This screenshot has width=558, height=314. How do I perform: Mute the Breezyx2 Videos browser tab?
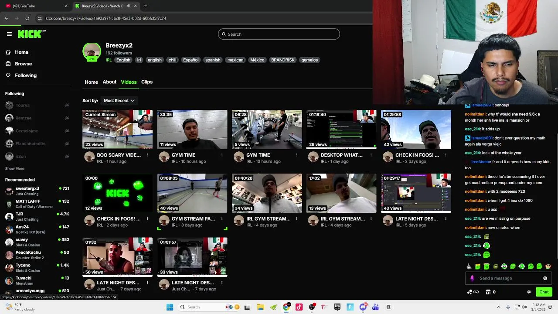128,6
